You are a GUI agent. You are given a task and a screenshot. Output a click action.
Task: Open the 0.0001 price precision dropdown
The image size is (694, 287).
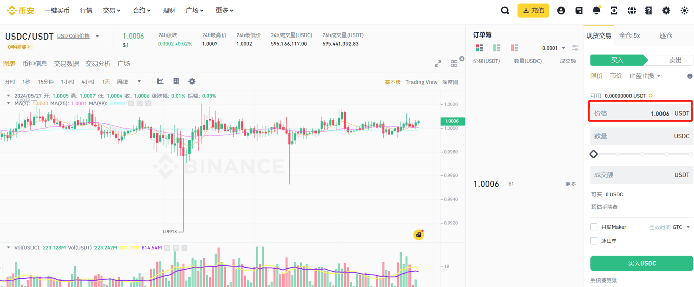(x=554, y=48)
